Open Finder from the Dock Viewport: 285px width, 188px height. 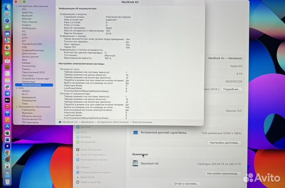pos(7,8)
